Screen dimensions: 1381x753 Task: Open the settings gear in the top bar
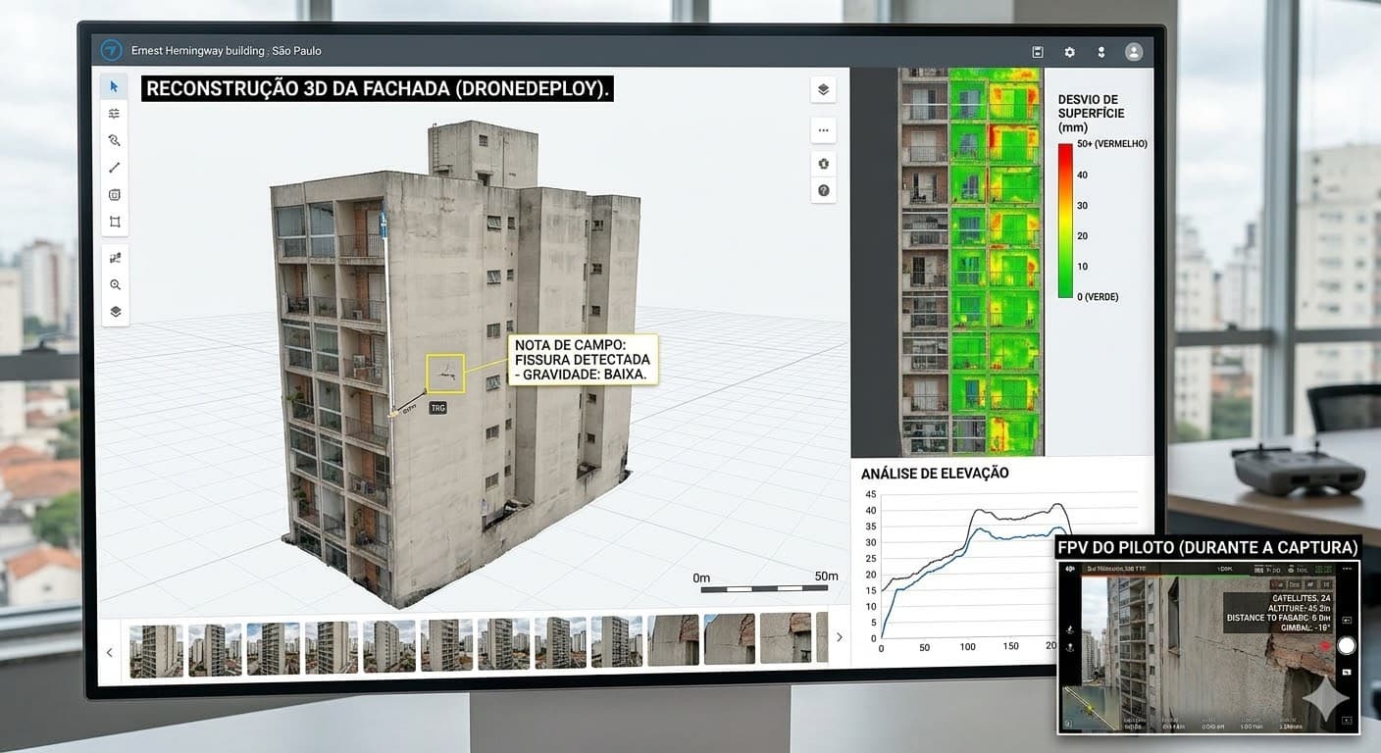tap(1069, 52)
